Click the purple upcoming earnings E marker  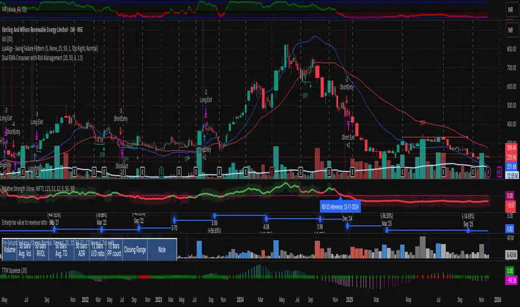[499, 171]
